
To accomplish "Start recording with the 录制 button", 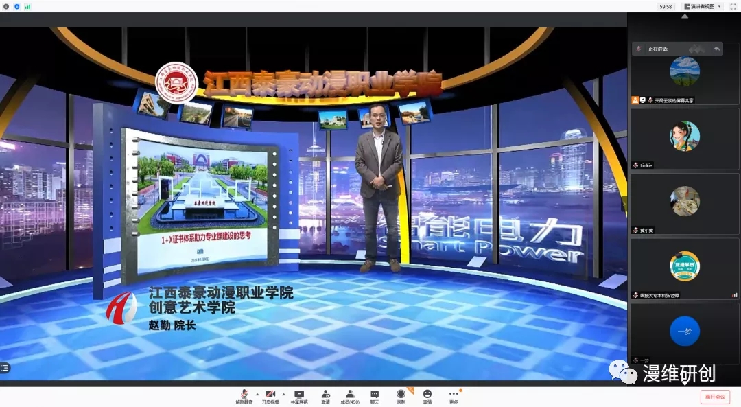I will pyautogui.click(x=401, y=397).
